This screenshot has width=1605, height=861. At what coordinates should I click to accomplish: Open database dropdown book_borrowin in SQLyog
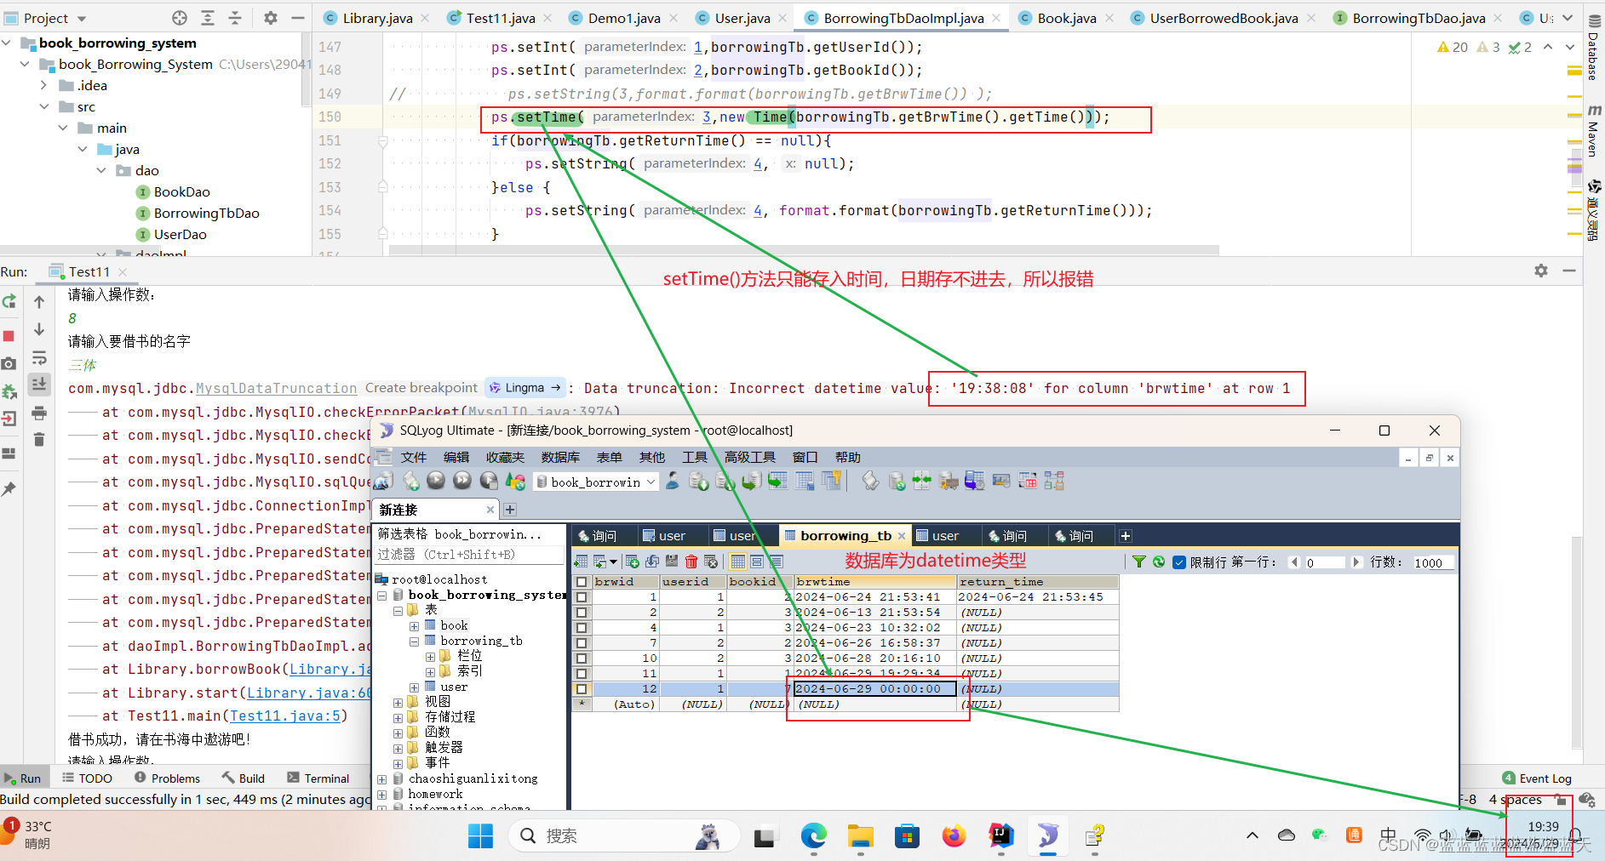[596, 482]
